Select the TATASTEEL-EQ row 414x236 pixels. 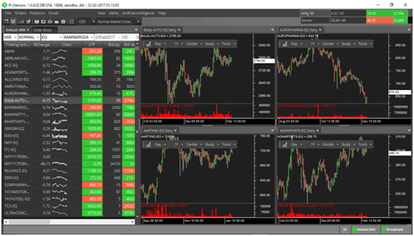pos(69,199)
